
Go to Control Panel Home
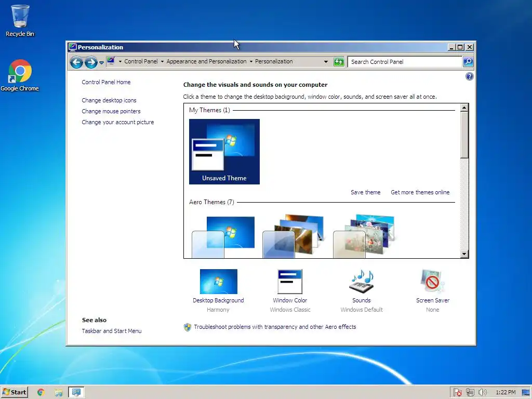pos(106,82)
